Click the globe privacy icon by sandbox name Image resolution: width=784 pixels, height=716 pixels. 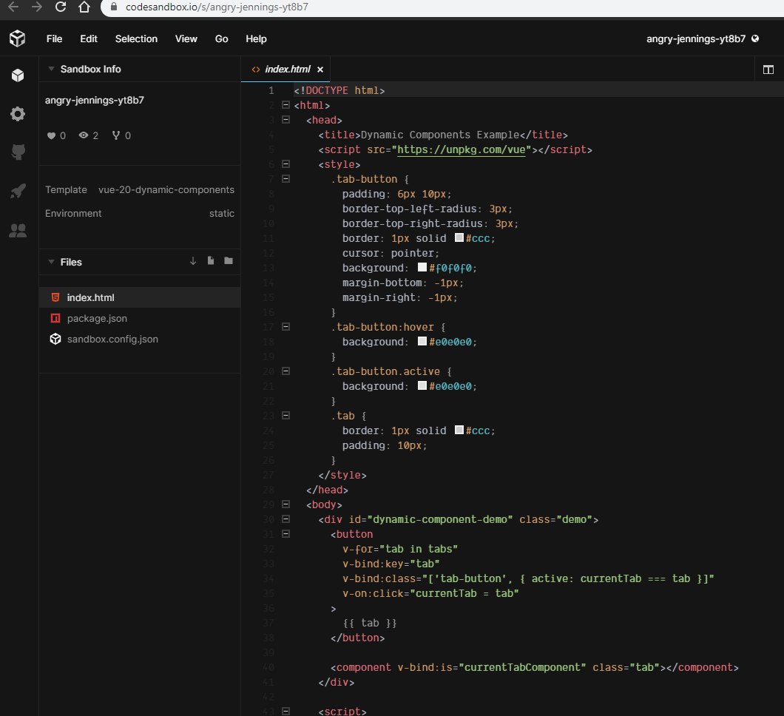click(x=755, y=38)
